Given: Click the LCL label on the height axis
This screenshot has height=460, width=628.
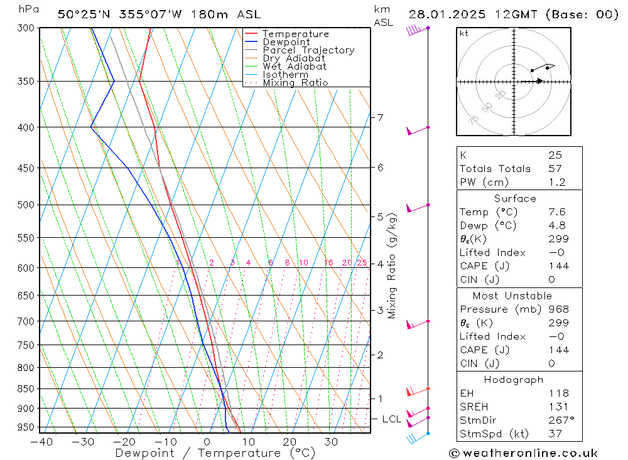Looking at the screenshot, I should pyautogui.click(x=391, y=419).
